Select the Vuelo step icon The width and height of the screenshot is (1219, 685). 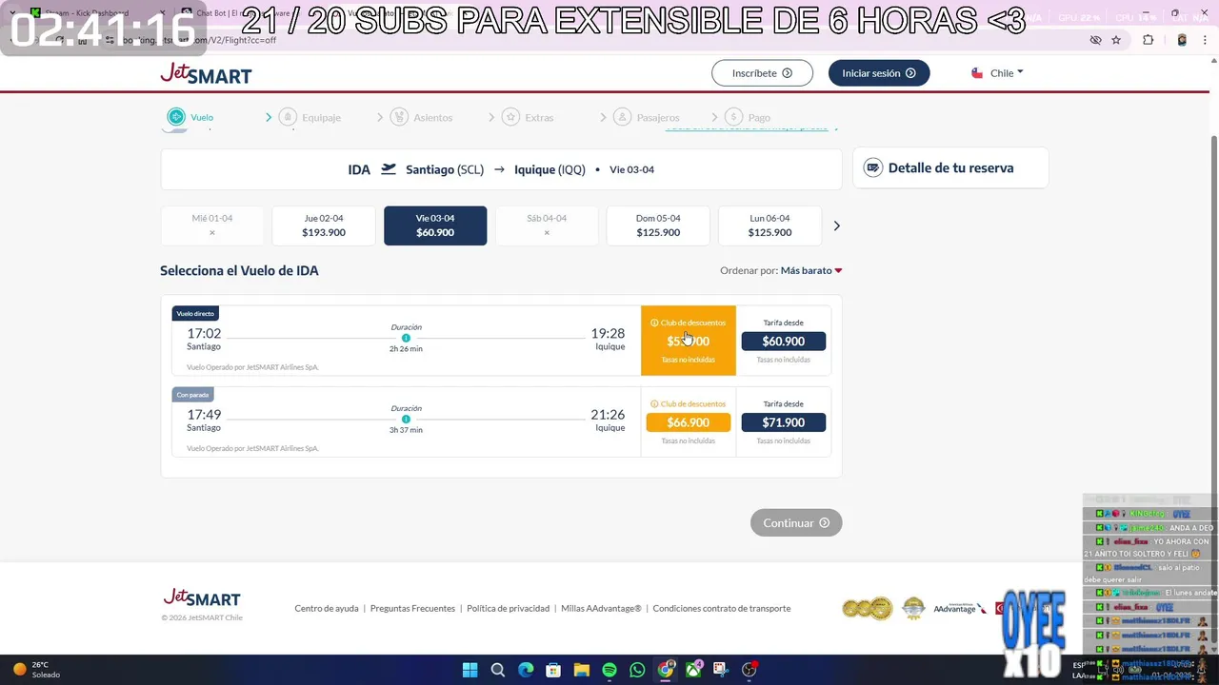[x=176, y=117]
